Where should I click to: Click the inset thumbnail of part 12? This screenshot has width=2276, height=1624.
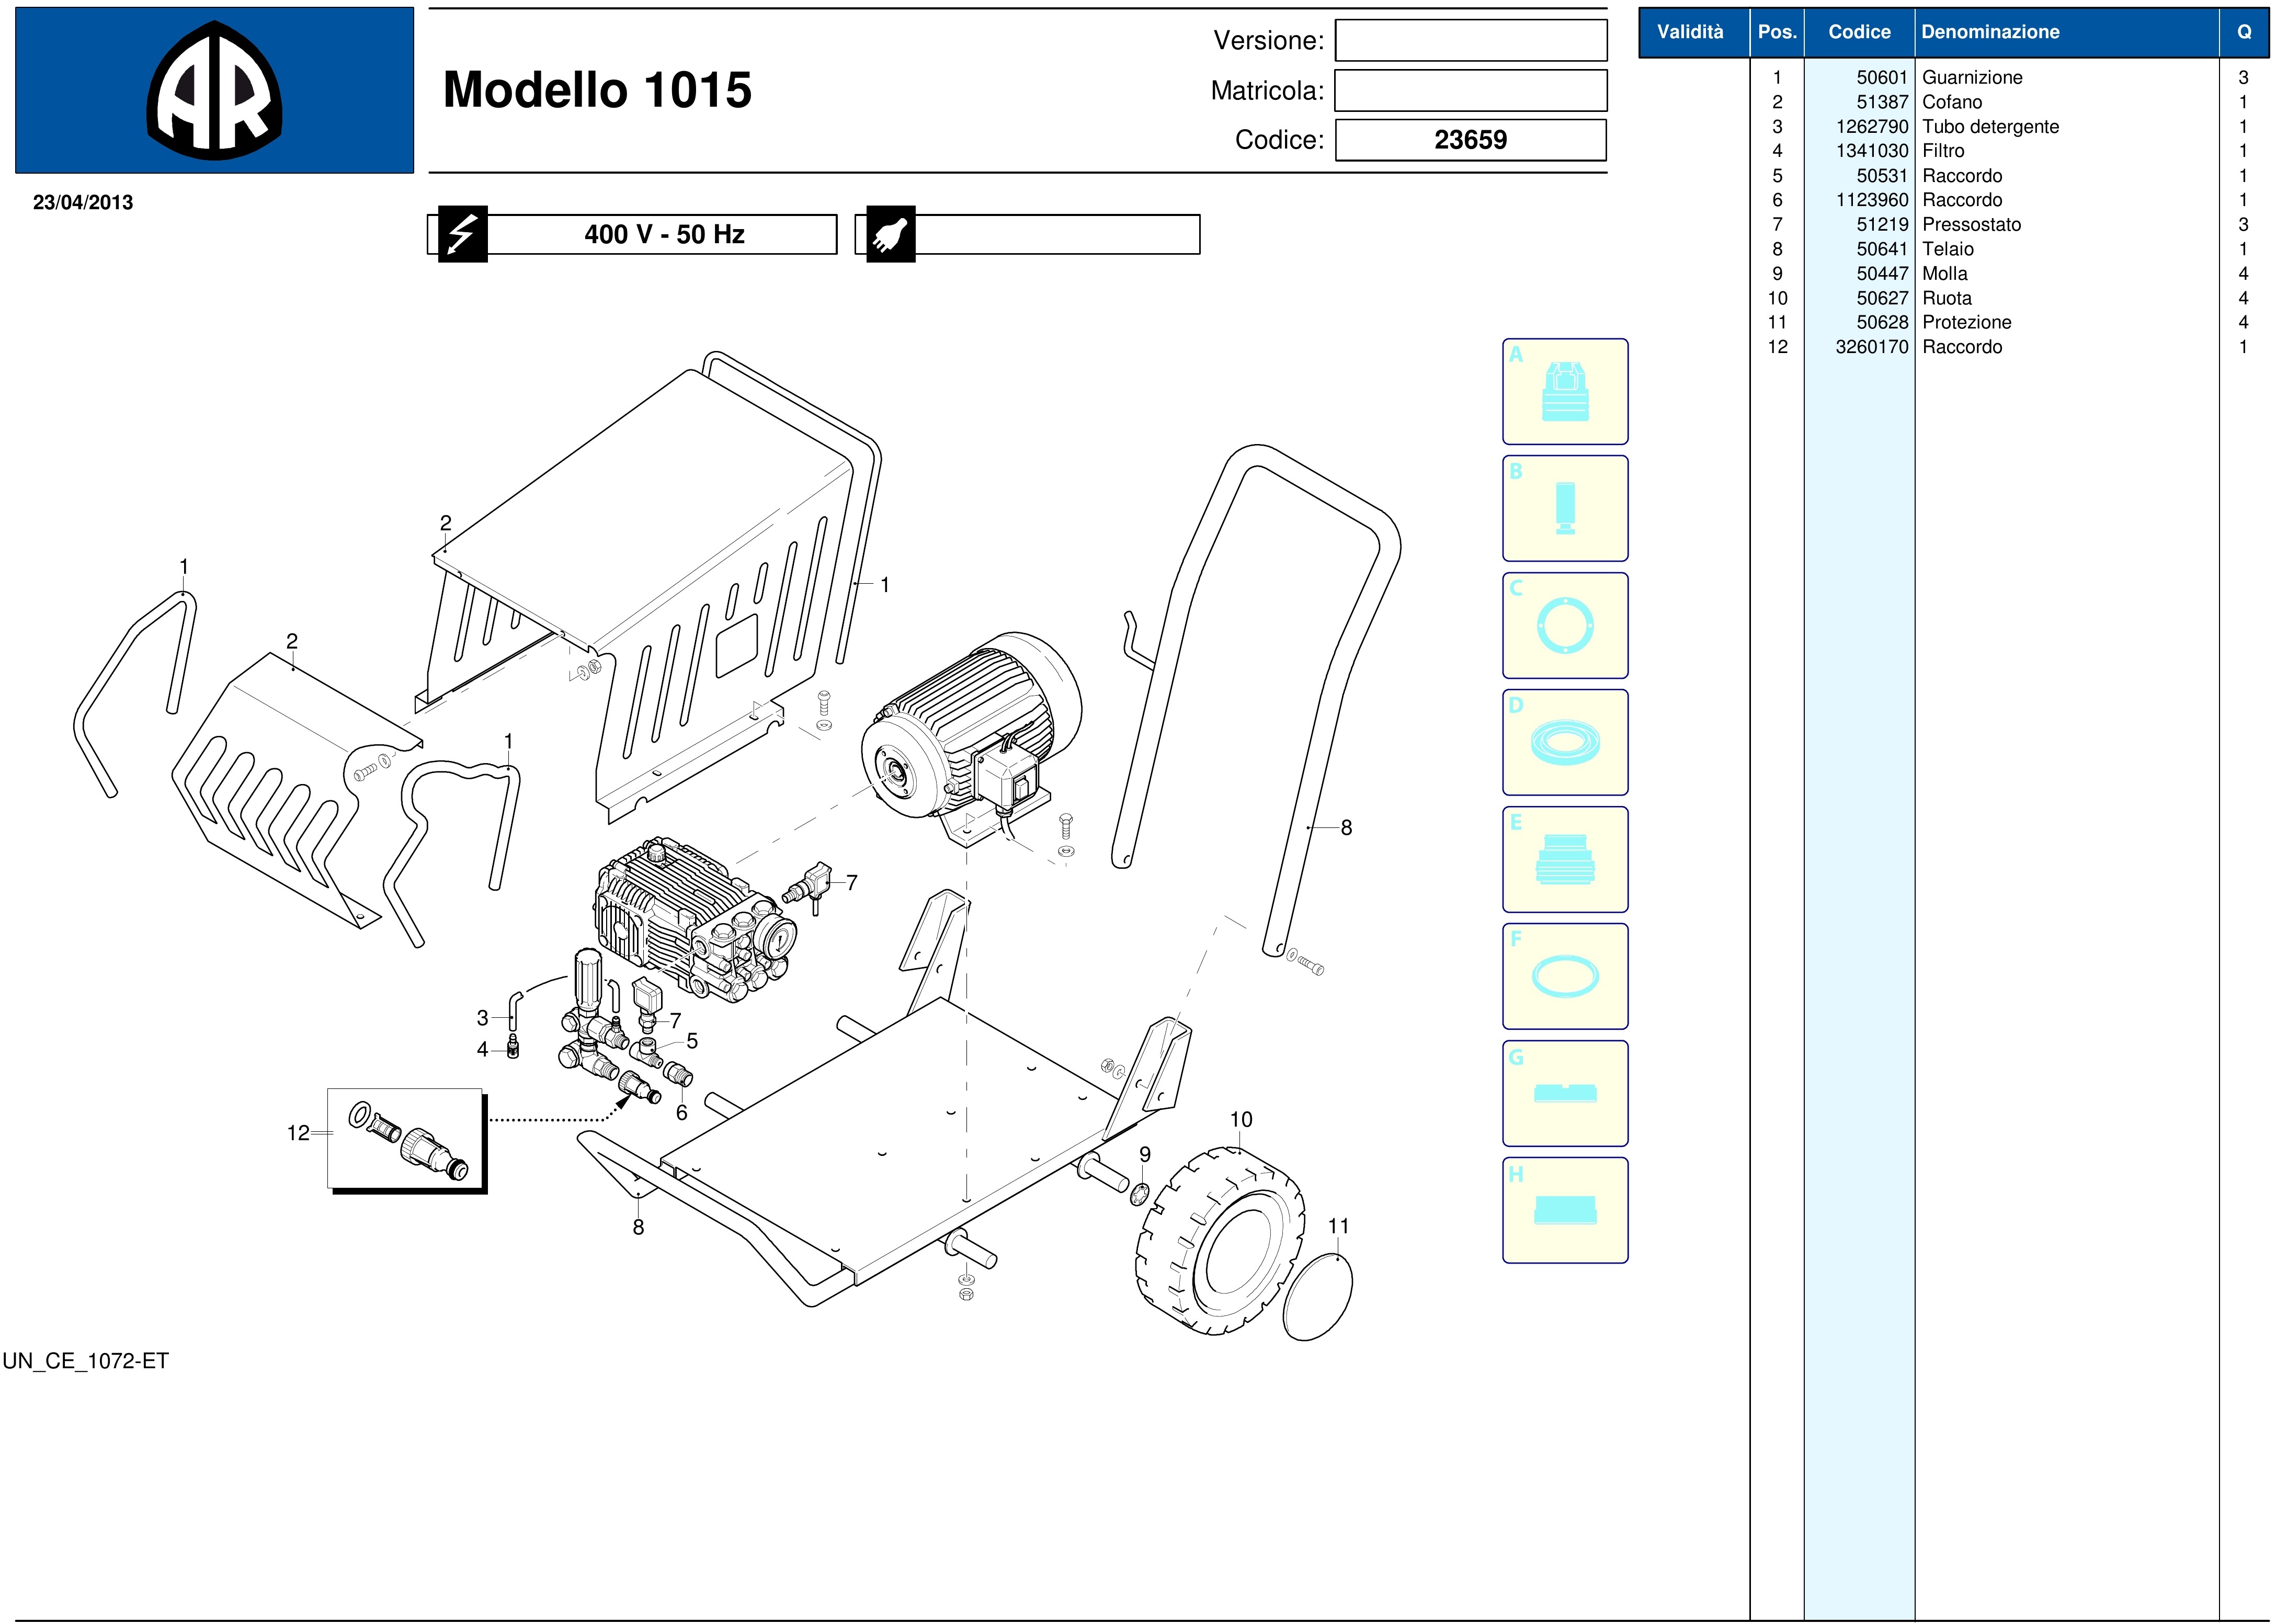[x=406, y=1139]
